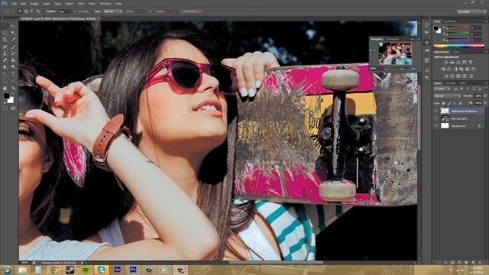Viewport: 489px width, 275px height.
Task: Select the Move tool
Action: click(x=13, y=26)
